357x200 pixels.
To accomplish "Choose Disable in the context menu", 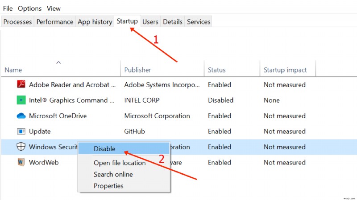I will [x=124, y=149].
